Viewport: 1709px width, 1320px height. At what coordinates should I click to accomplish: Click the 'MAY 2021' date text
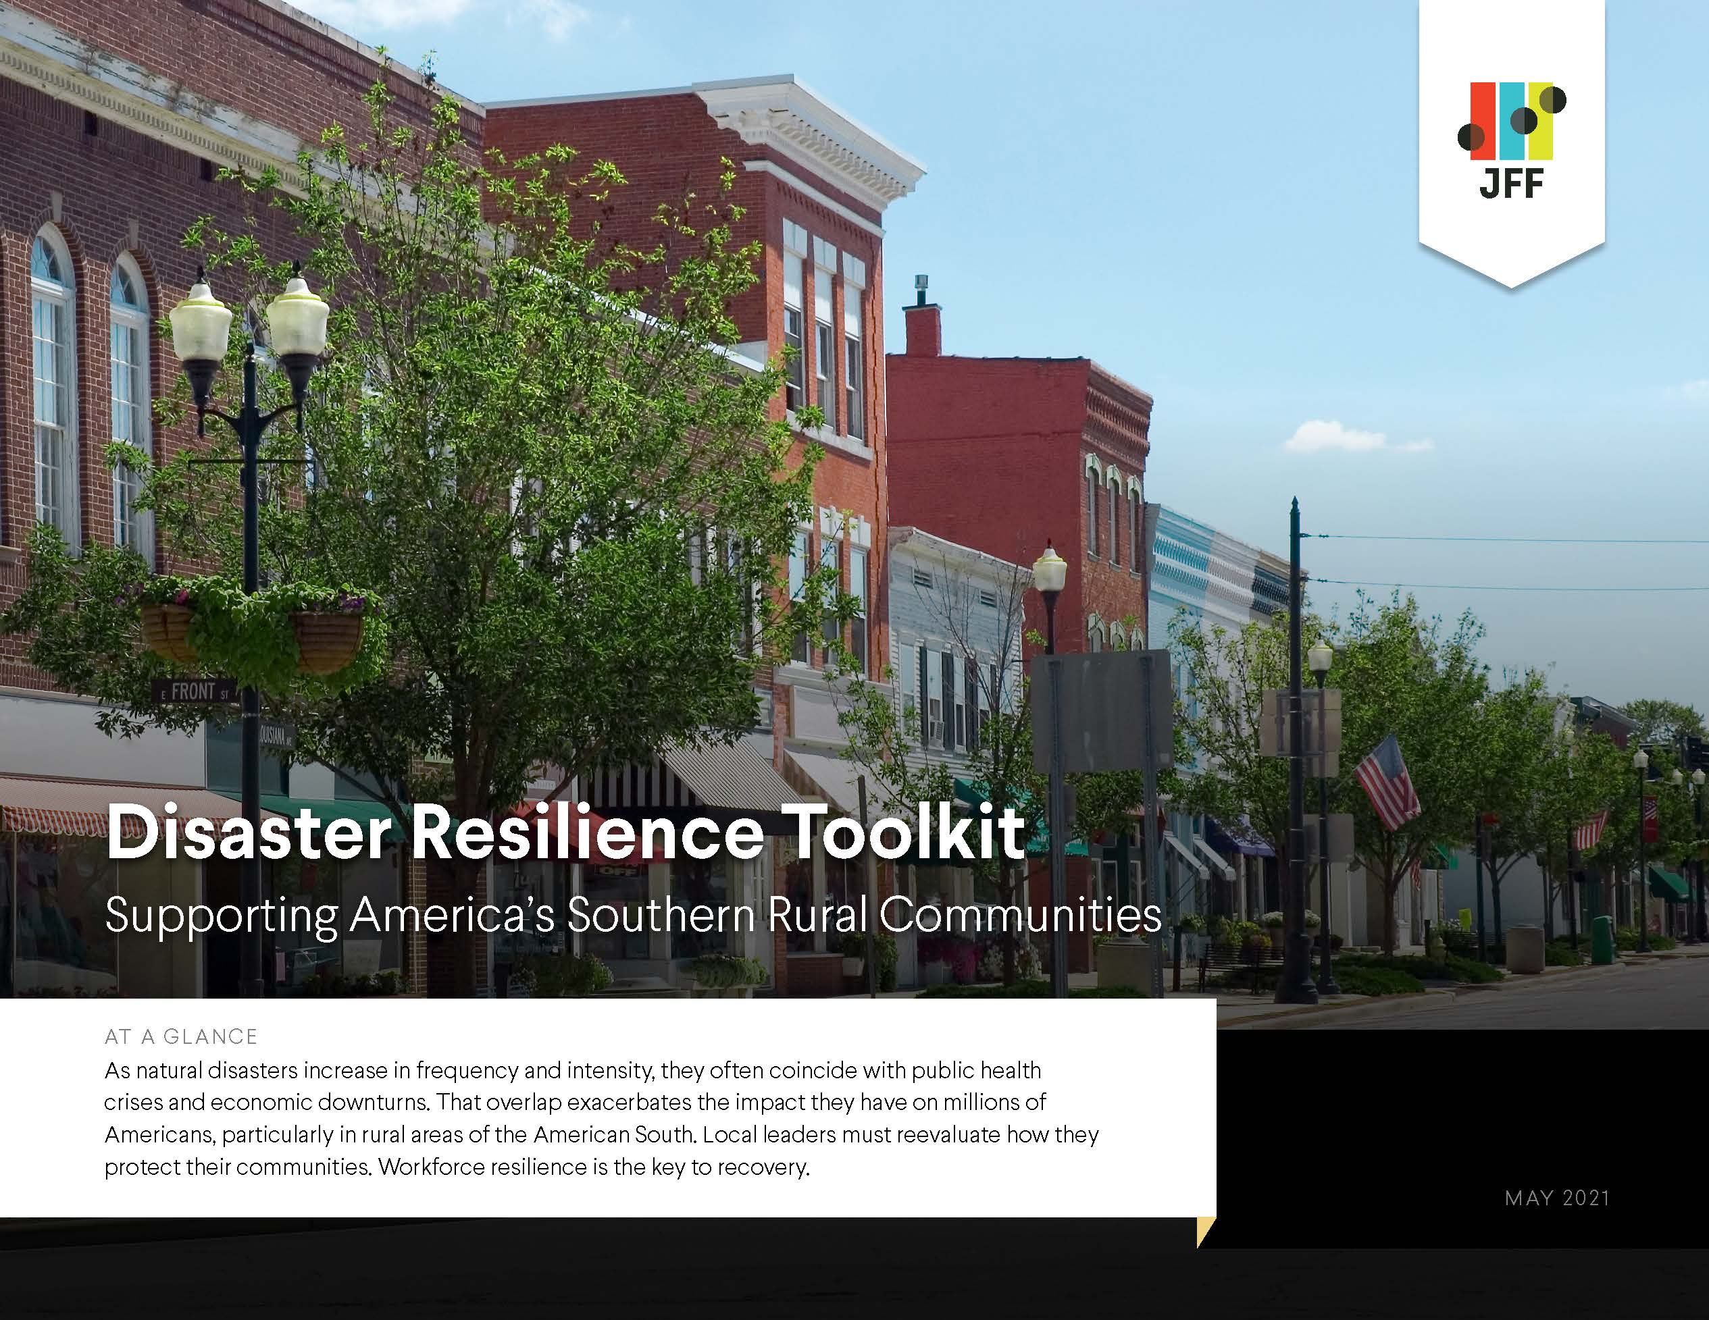[1557, 1198]
